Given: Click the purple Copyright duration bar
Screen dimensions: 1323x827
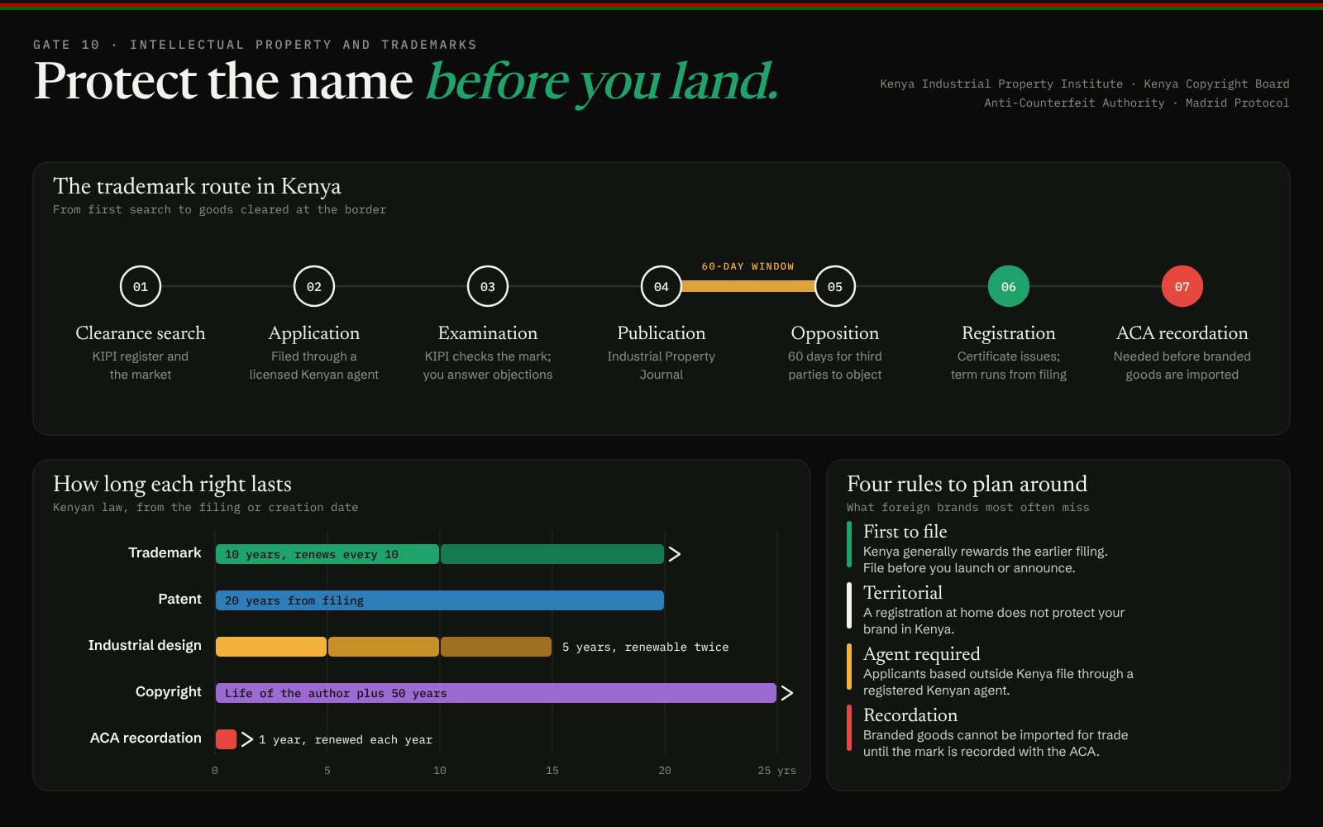Looking at the screenshot, I should coord(496,693).
